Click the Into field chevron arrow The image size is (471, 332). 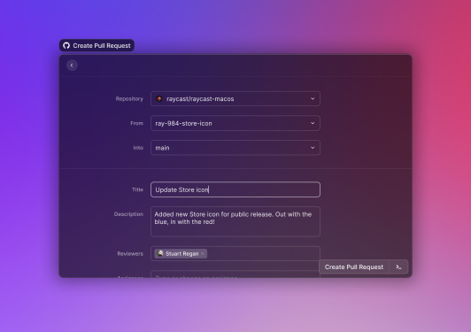point(313,148)
